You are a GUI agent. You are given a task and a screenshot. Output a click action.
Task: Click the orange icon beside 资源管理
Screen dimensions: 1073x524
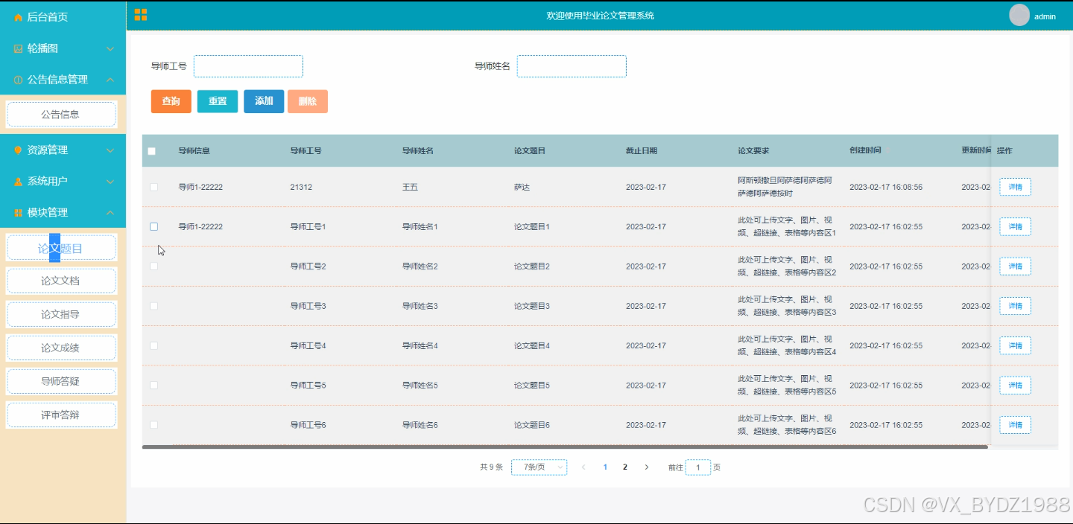pyautogui.click(x=19, y=150)
